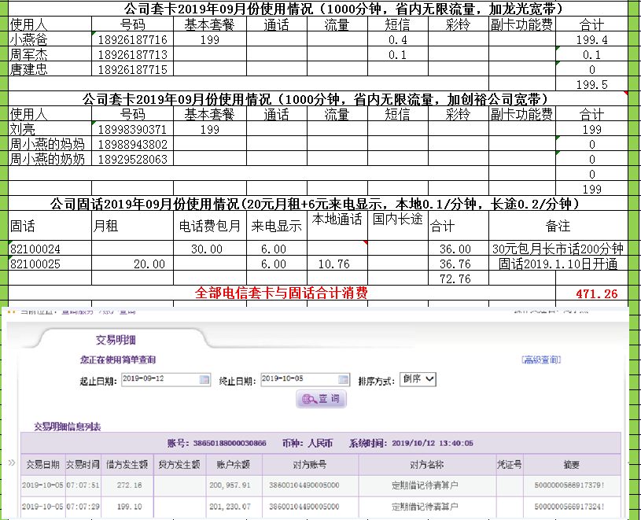641x520 pixels.
Task: Click the 查询 search button
Action: pos(321,400)
